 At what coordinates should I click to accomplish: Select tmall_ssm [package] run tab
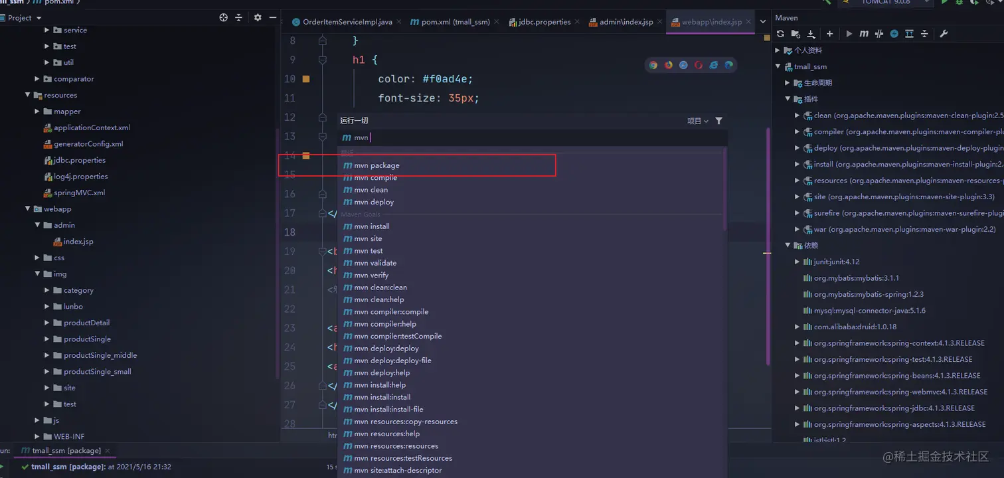tap(66, 450)
